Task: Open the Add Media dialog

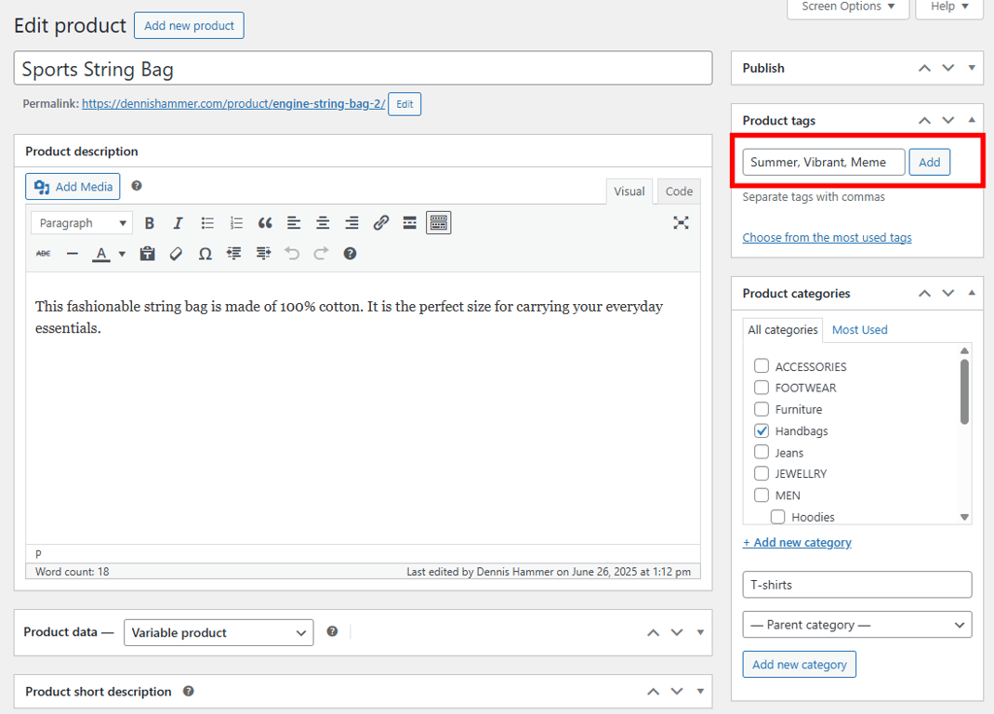Action: coord(72,186)
